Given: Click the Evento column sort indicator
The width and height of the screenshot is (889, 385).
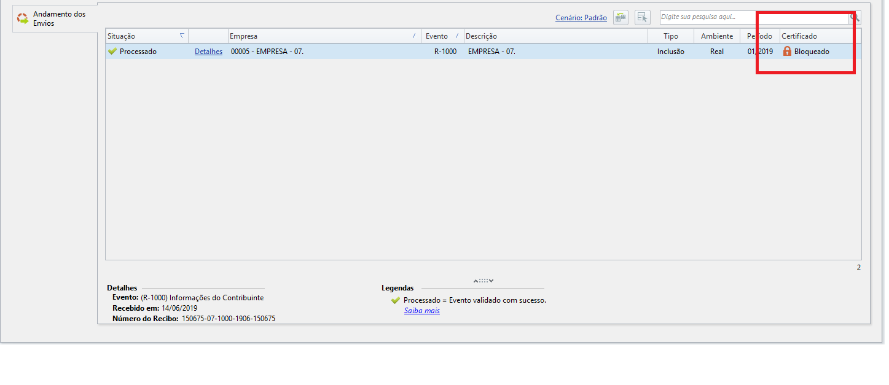Looking at the screenshot, I should 456,36.
